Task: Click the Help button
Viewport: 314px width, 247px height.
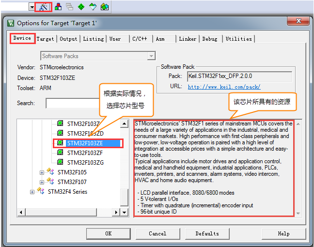Action: [x=283, y=233]
